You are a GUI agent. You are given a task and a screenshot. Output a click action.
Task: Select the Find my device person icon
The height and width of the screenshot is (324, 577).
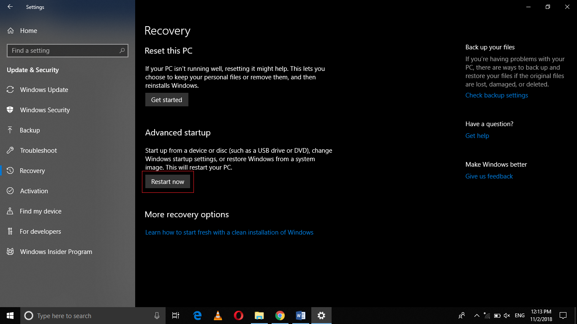(x=10, y=211)
